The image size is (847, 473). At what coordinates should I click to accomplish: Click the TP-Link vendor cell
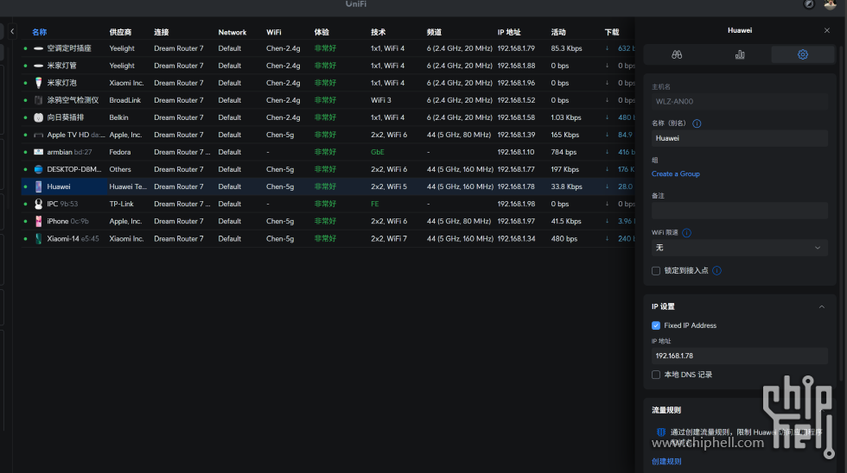tap(122, 204)
